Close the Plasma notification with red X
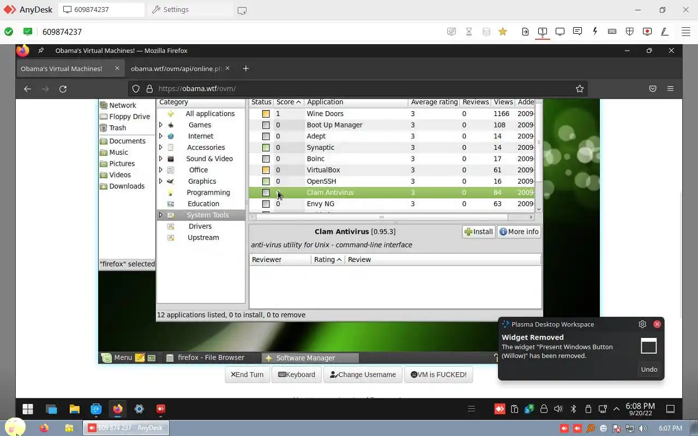The height and width of the screenshot is (436, 698). pos(657,324)
